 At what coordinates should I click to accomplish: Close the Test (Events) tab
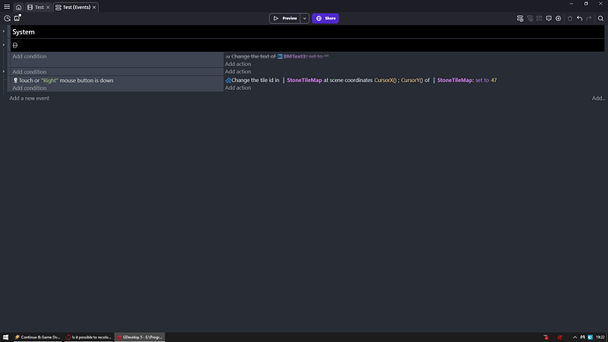click(x=93, y=7)
